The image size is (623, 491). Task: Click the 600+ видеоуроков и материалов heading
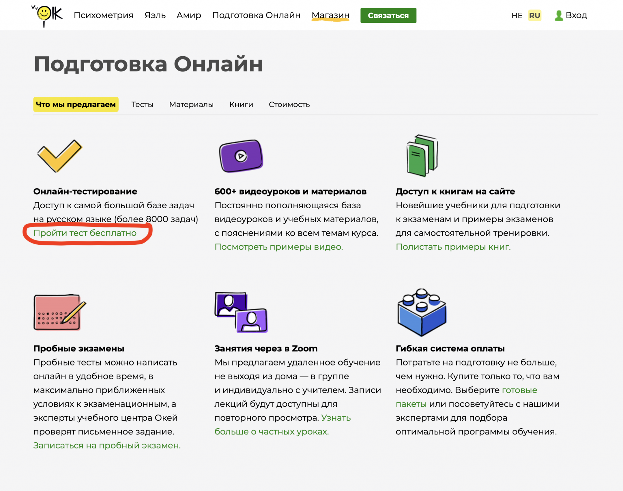(x=291, y=191)
